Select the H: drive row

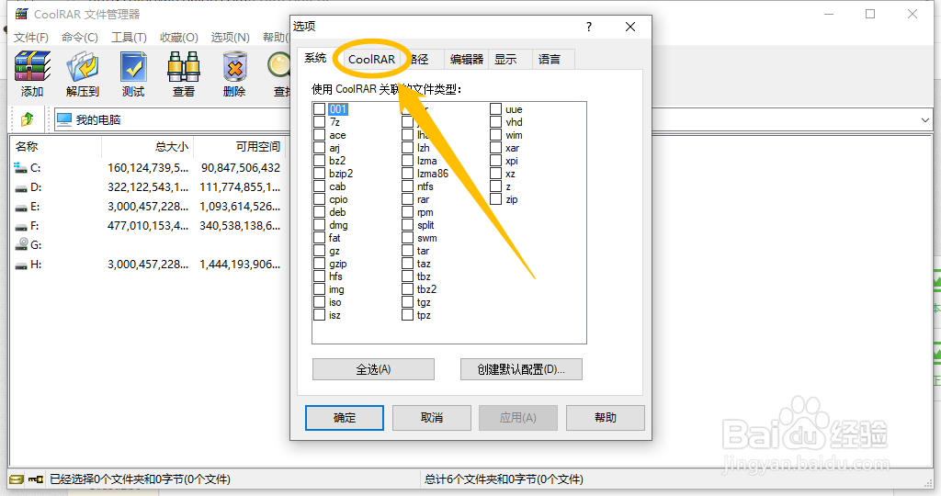(x=148, y=264)
